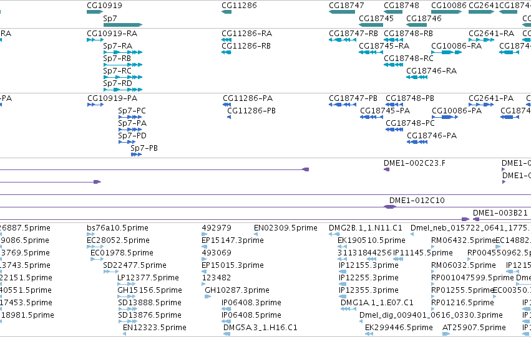Image resolution: width=531 pixels, height=337 pixels.
Task: Open EST EN02309.5prime
Action: 286,228
